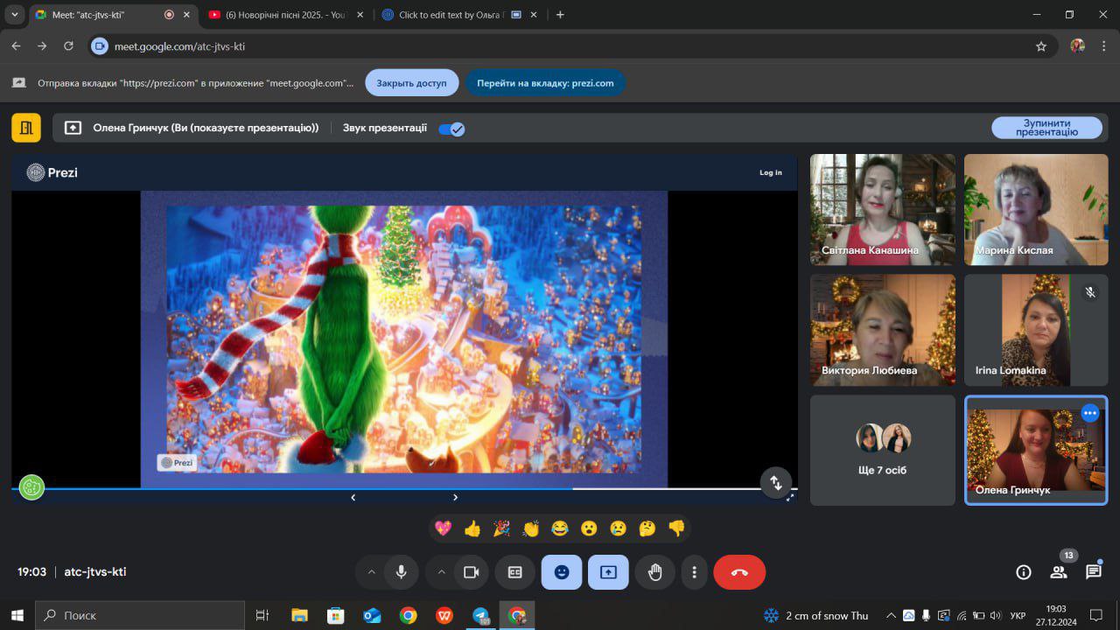1120x630 pixels.
Task: Open Prezi logo in presentation header
Action: (x=52, y=172)
